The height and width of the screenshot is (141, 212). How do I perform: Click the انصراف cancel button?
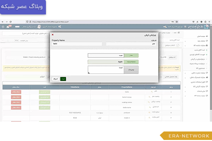click(55, 79)
